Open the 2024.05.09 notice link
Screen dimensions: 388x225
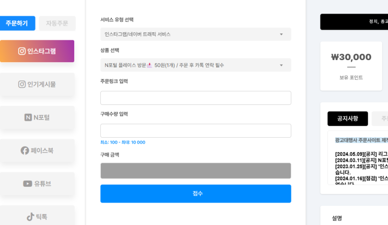[x=361, y=154]
